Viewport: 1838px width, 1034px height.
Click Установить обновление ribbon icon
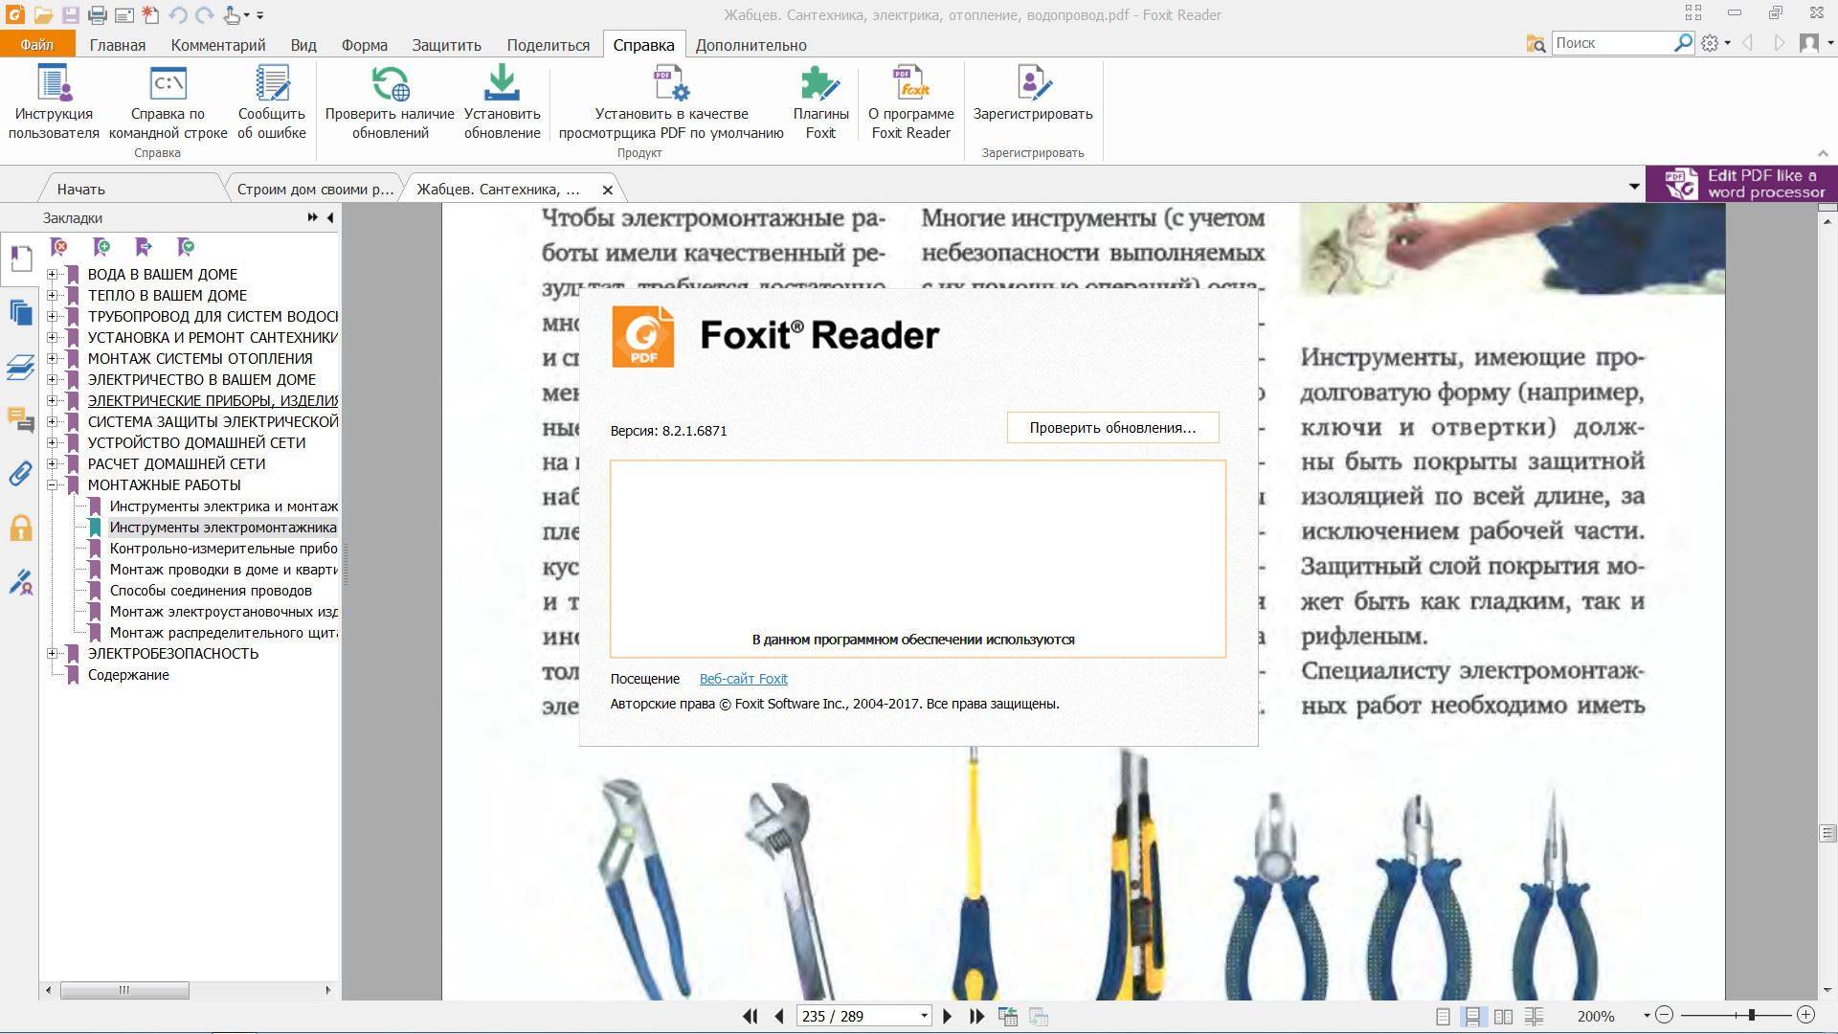pos(502,102)
